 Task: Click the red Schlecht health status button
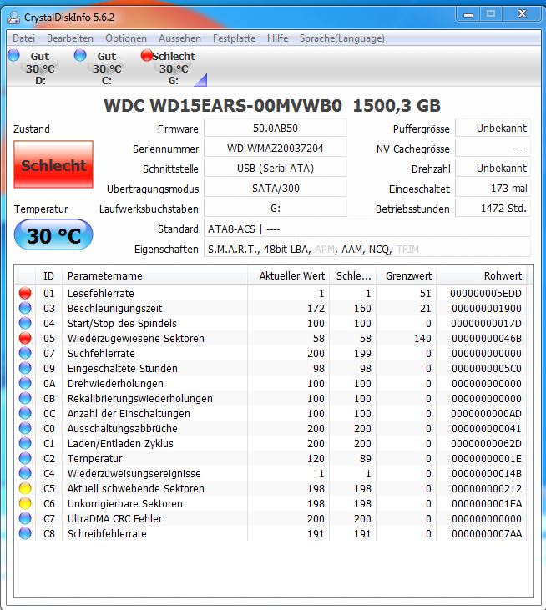pyautogui.click(x=53, y=164)
